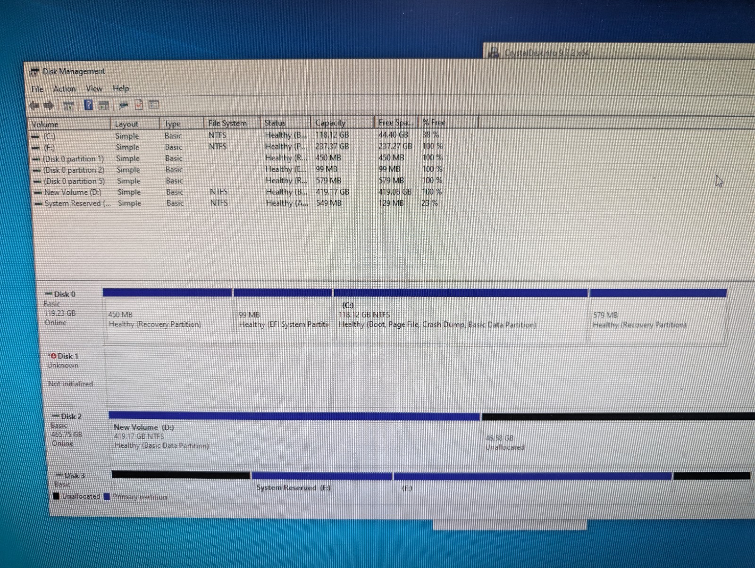Image resolution: width=755 pixels, height=568 pixels.
Task: Sort by the File System column header
Action: (232, 123)
